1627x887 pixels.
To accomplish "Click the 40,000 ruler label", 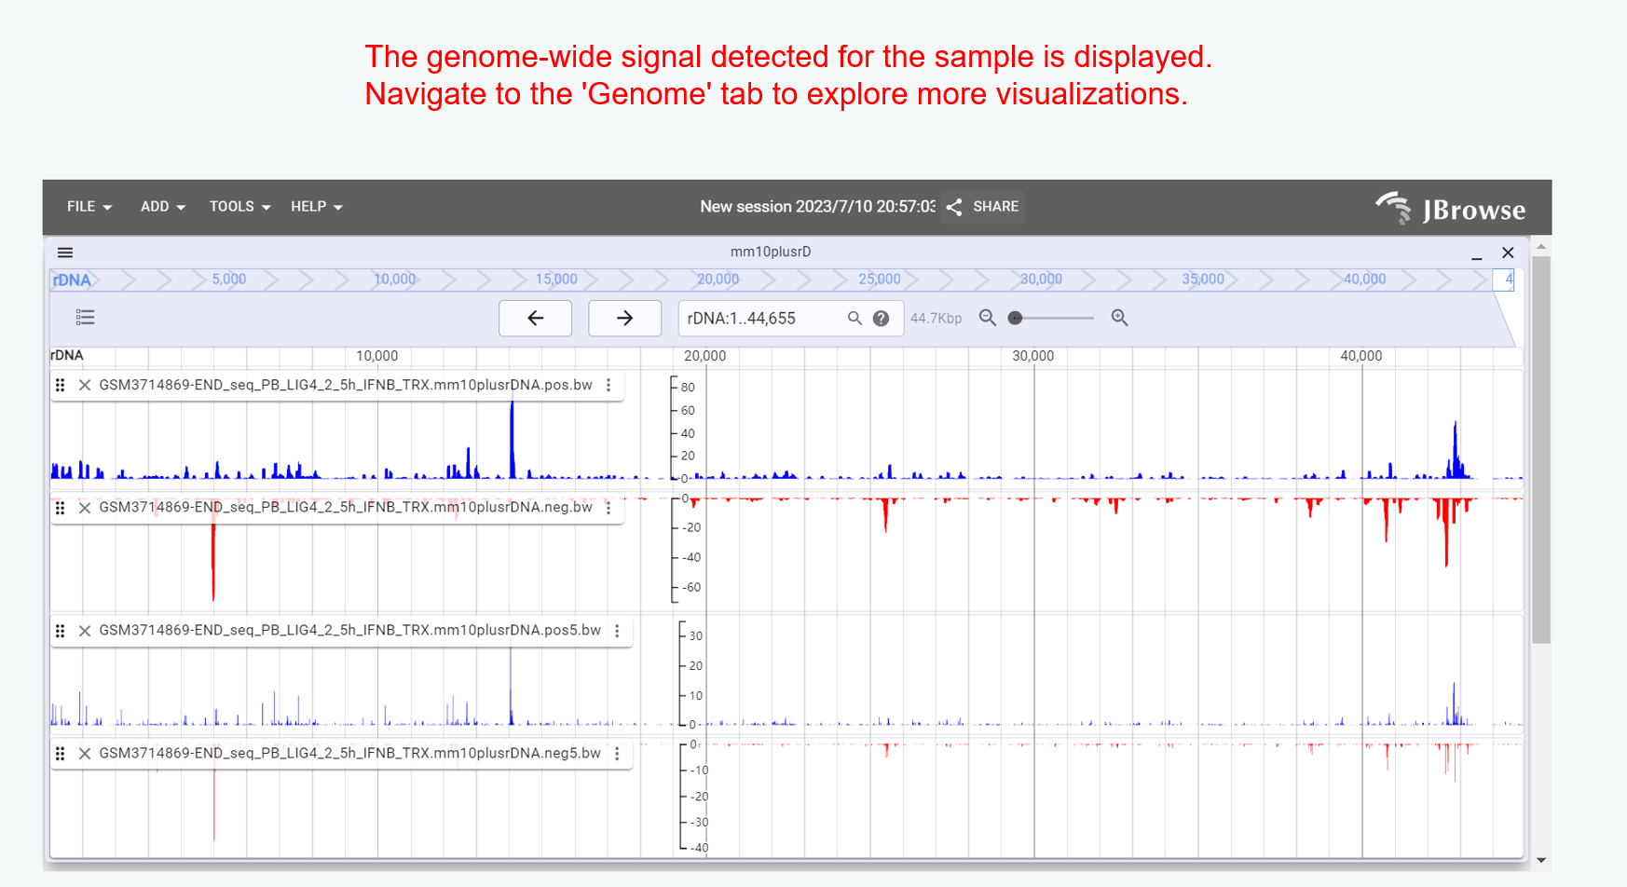I will 1360,356.
